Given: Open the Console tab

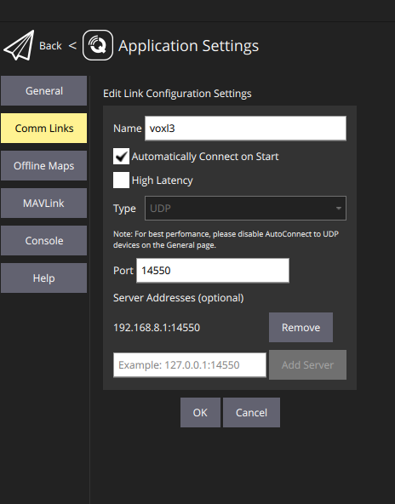Looking at the screenshot, I should point(43,240).
